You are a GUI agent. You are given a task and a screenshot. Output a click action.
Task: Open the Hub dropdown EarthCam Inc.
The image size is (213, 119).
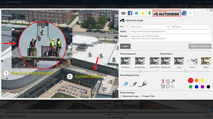click(x=149, y=27)
